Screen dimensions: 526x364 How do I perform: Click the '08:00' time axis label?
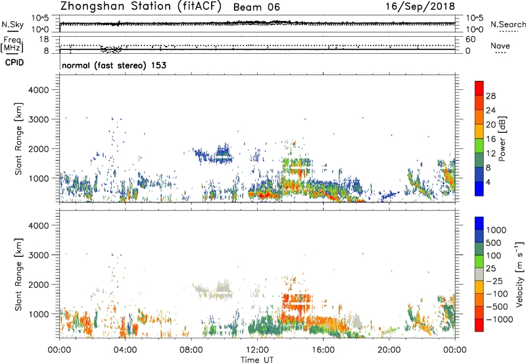coord(191,350)
